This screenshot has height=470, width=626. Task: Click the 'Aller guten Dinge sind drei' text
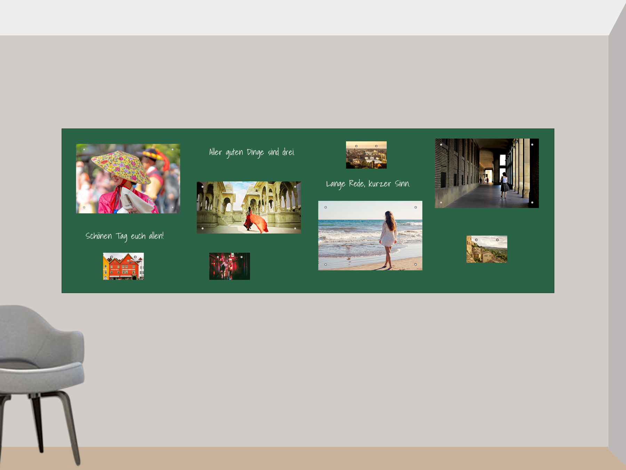click(x=252, y=152)
